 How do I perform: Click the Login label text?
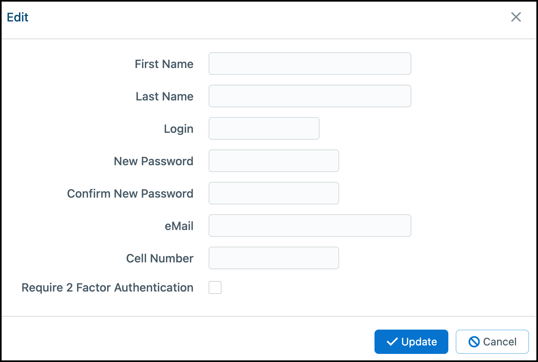[179, 129]
